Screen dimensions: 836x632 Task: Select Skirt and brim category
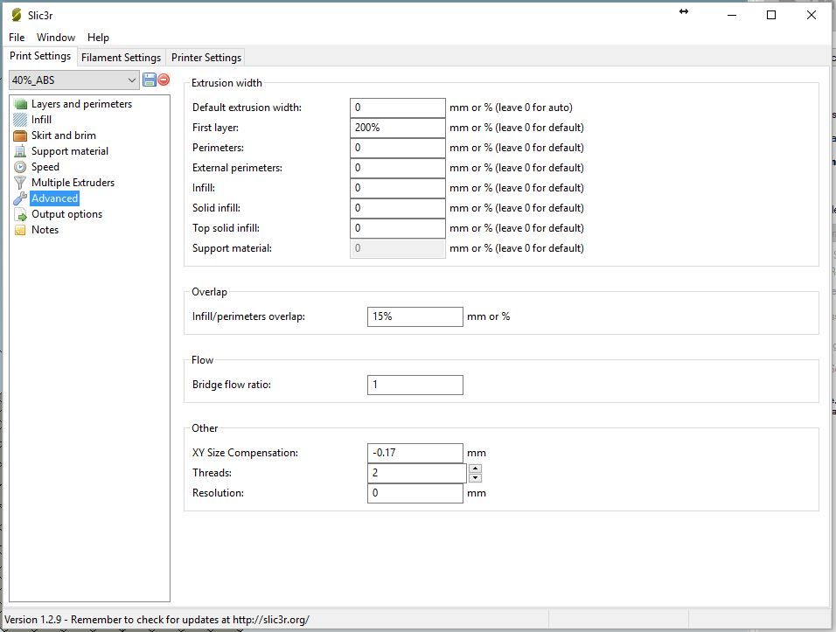tap(64, 135)
